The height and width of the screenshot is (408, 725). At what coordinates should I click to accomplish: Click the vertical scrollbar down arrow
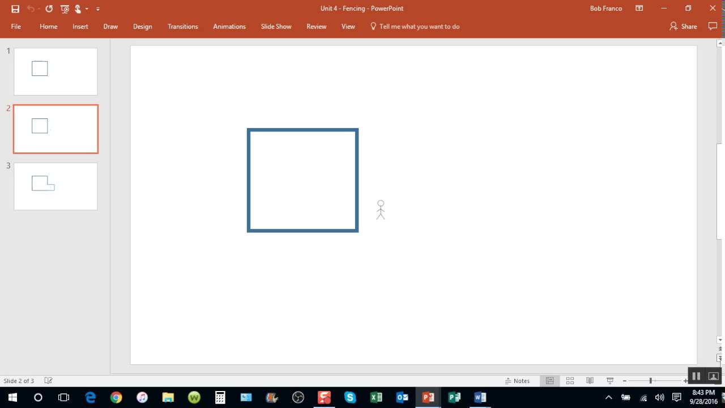coord(720,339)
